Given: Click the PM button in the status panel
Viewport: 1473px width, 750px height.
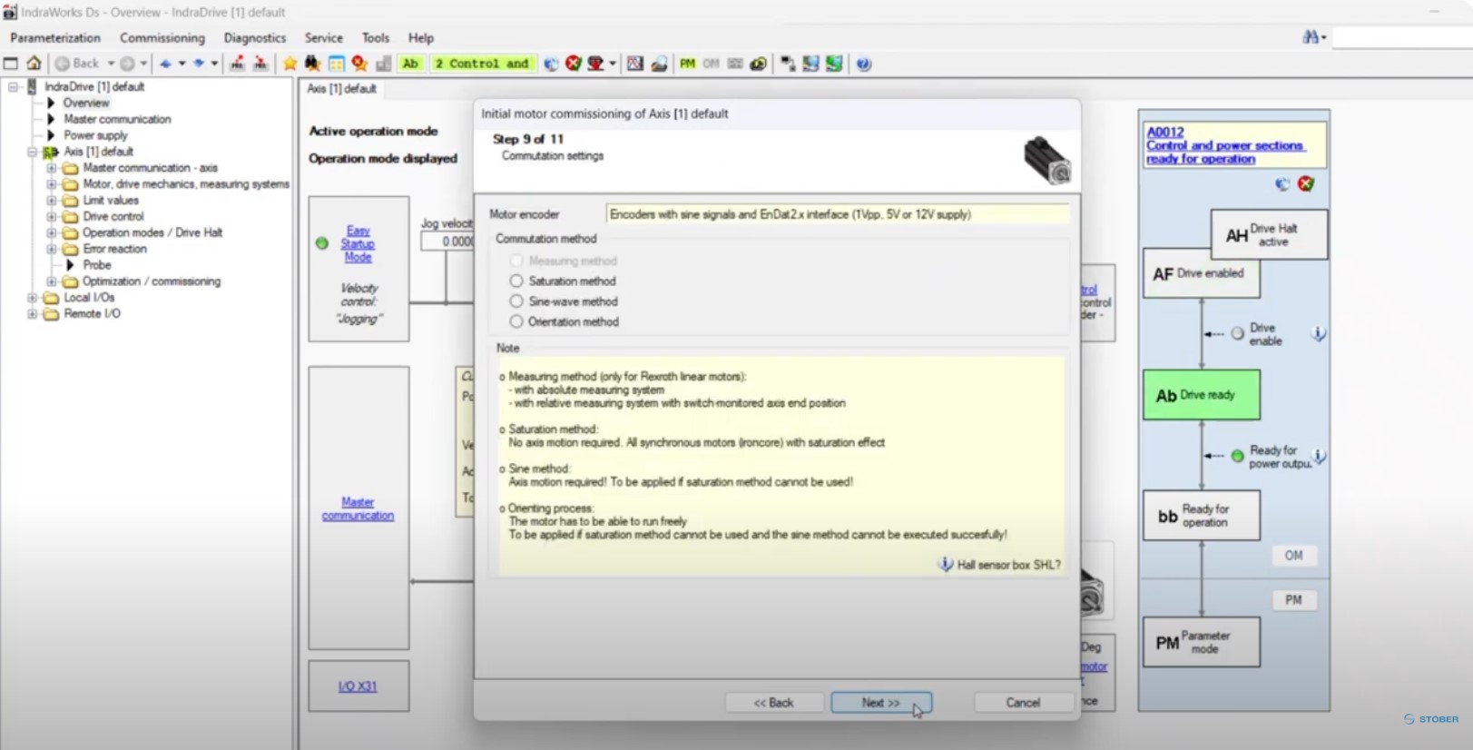Looking at the screenshot, I should [1293, 600].
